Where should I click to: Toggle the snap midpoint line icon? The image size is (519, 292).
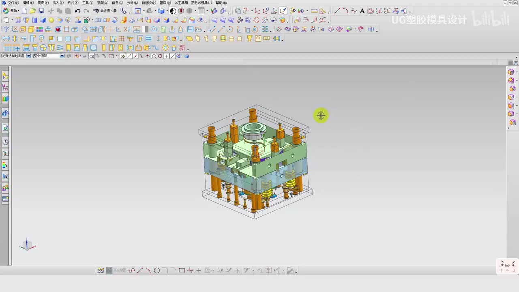(135, 56)
